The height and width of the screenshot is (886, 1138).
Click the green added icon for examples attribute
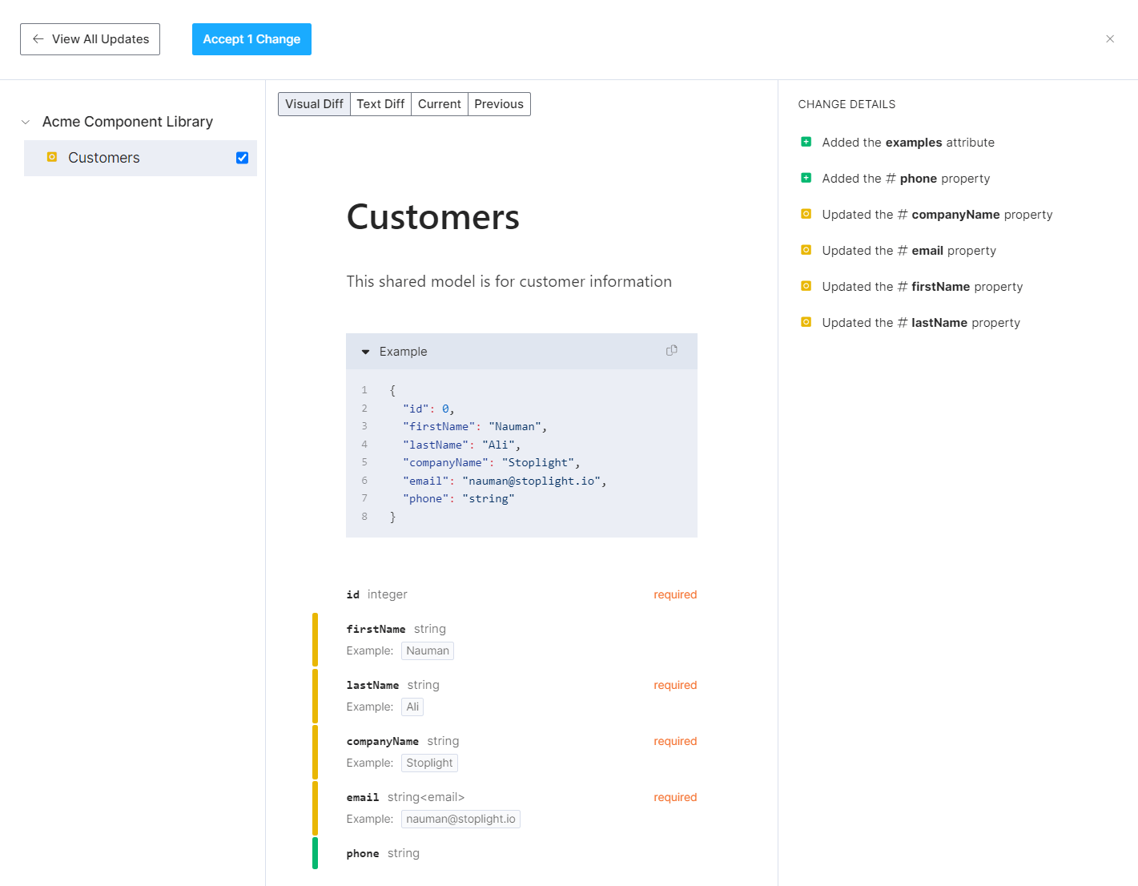(x=806, y=142)
